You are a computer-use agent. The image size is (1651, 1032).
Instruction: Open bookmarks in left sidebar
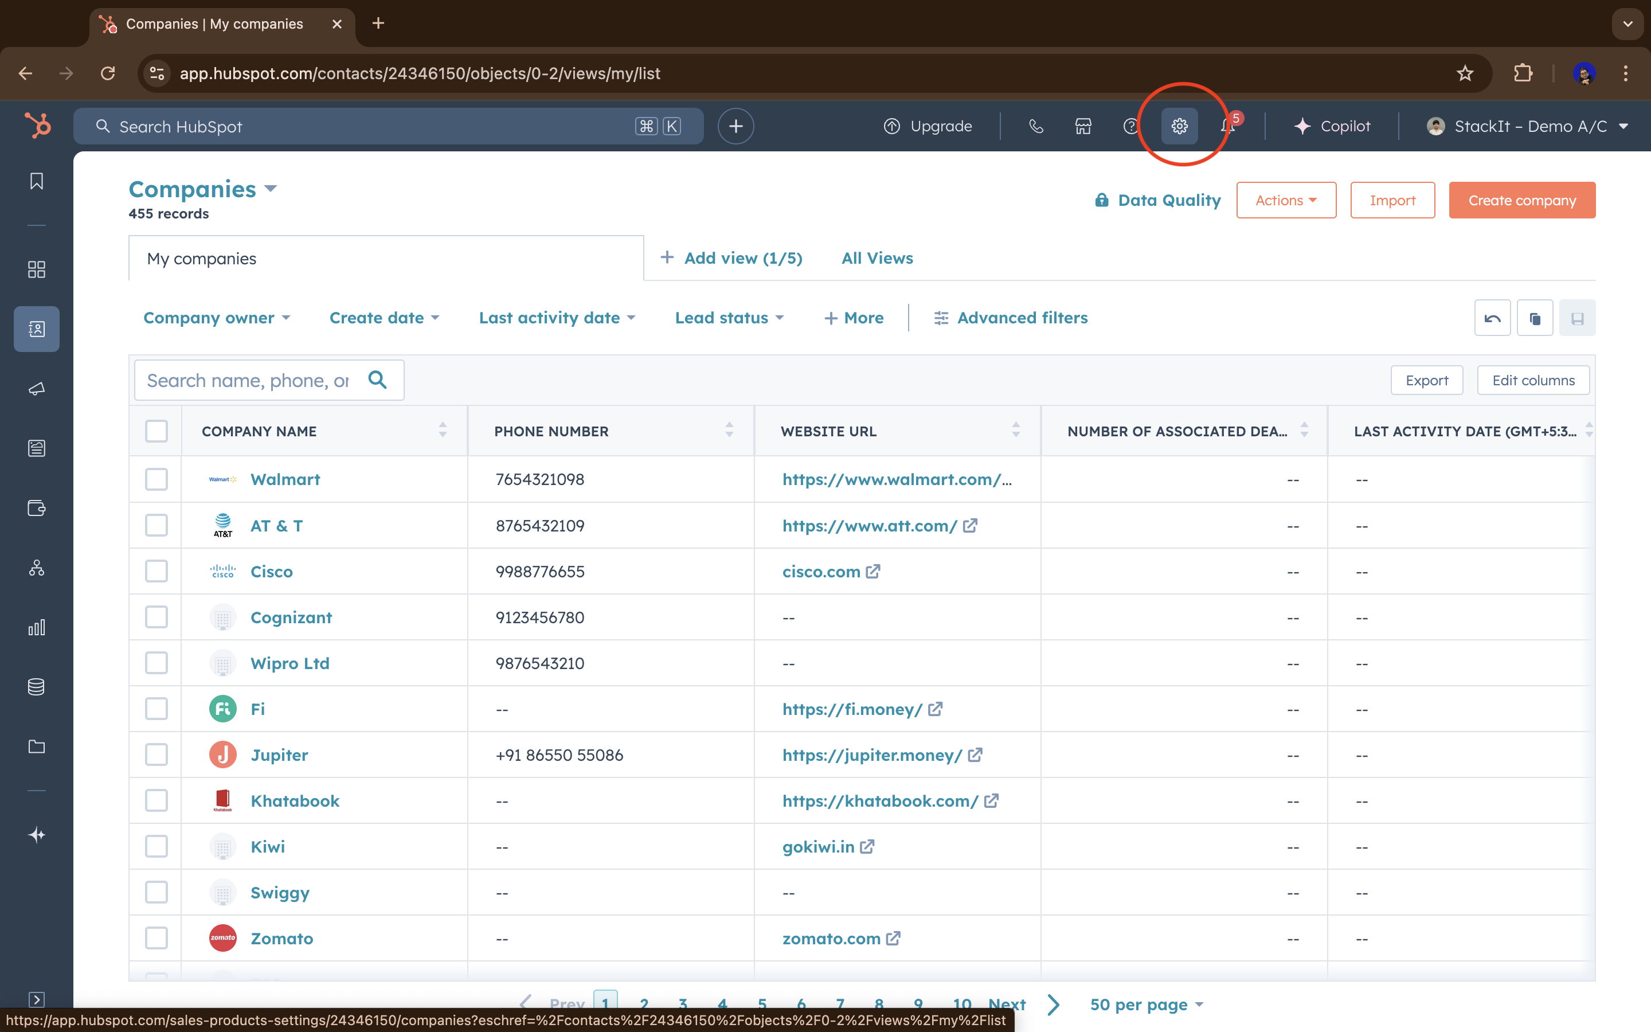coord(37,181)
